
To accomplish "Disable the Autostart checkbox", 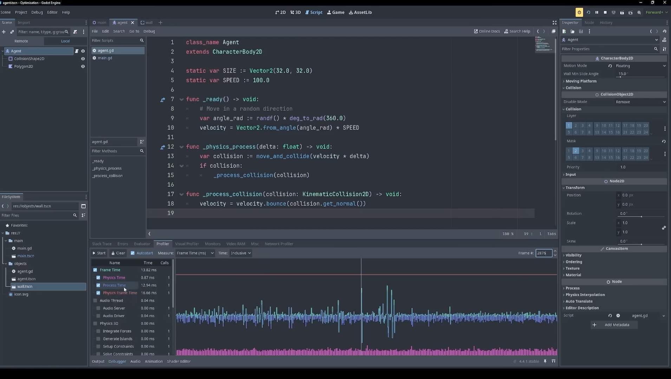I will (x=132, y=253).
